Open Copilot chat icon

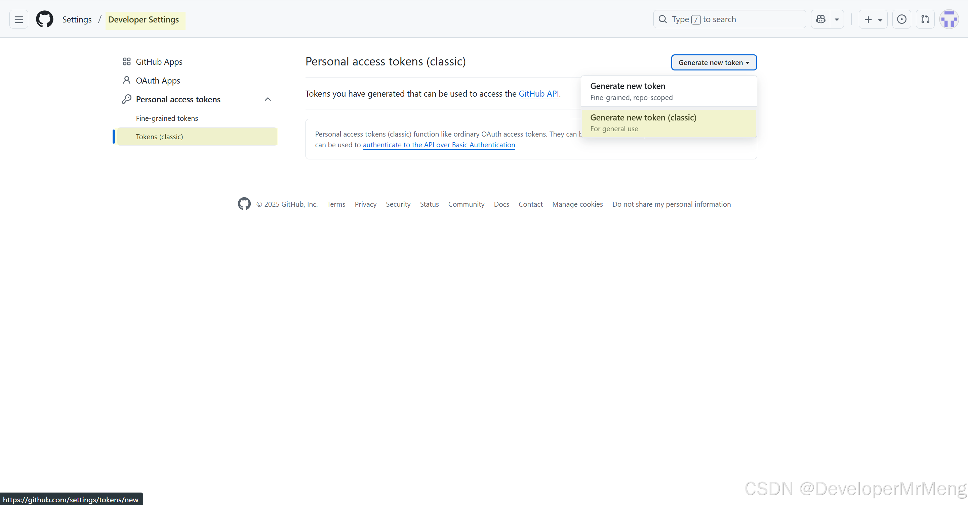click(821, 19)
